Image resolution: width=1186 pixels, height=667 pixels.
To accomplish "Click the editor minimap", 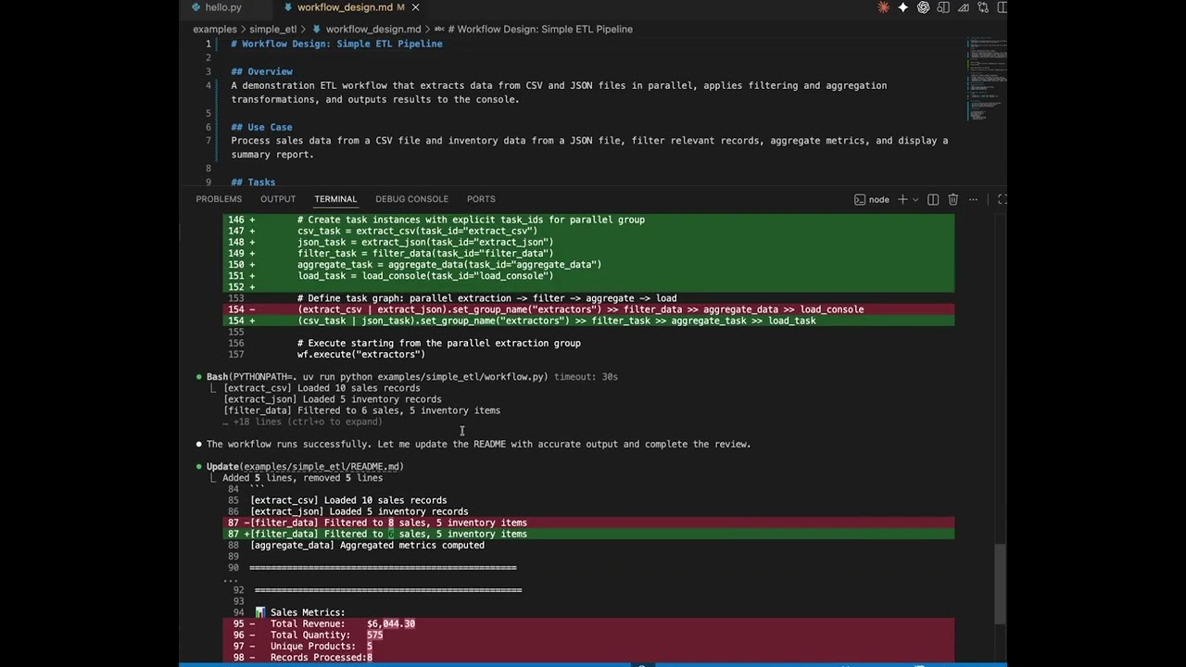I will [986, 79].
